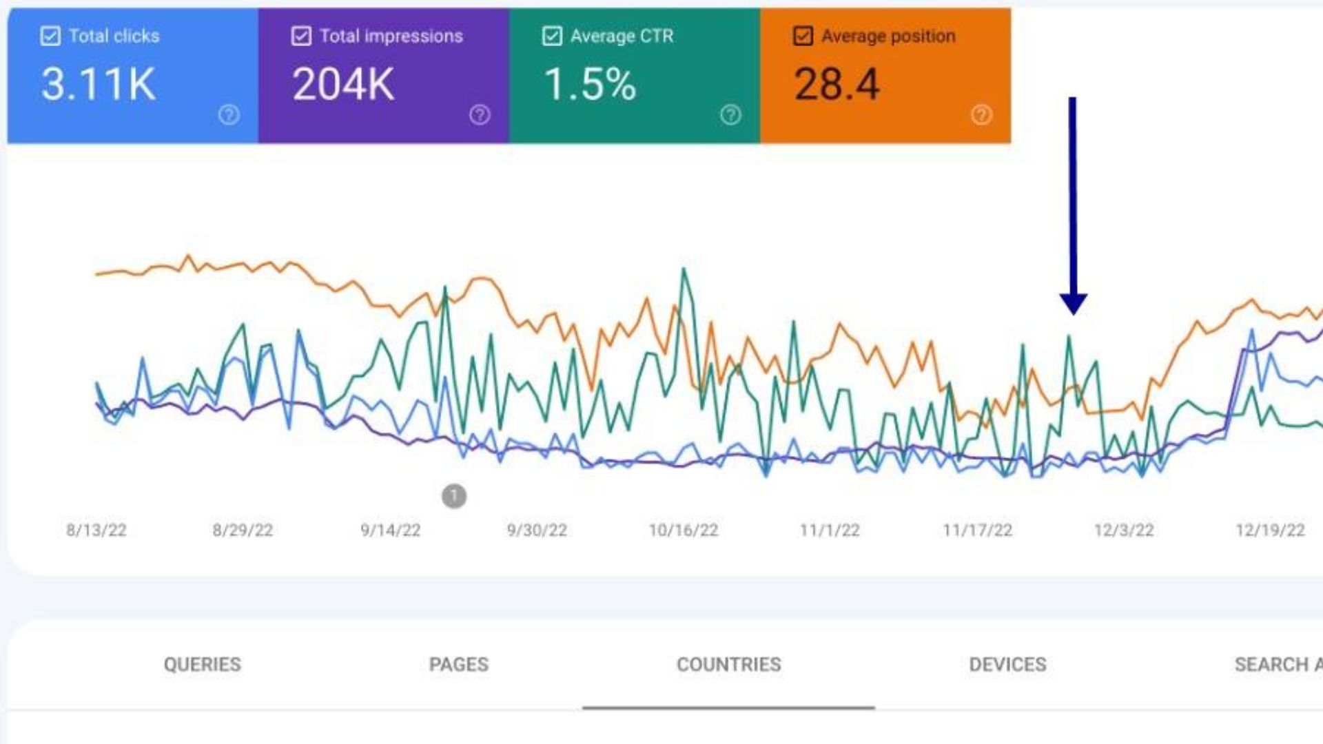Switch to the Pages tab

458,664
